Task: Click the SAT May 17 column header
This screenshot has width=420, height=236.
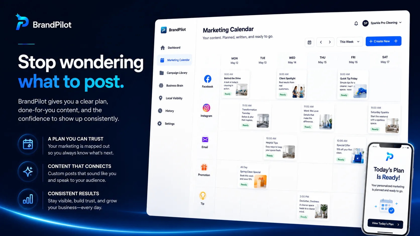Action: 385,59
